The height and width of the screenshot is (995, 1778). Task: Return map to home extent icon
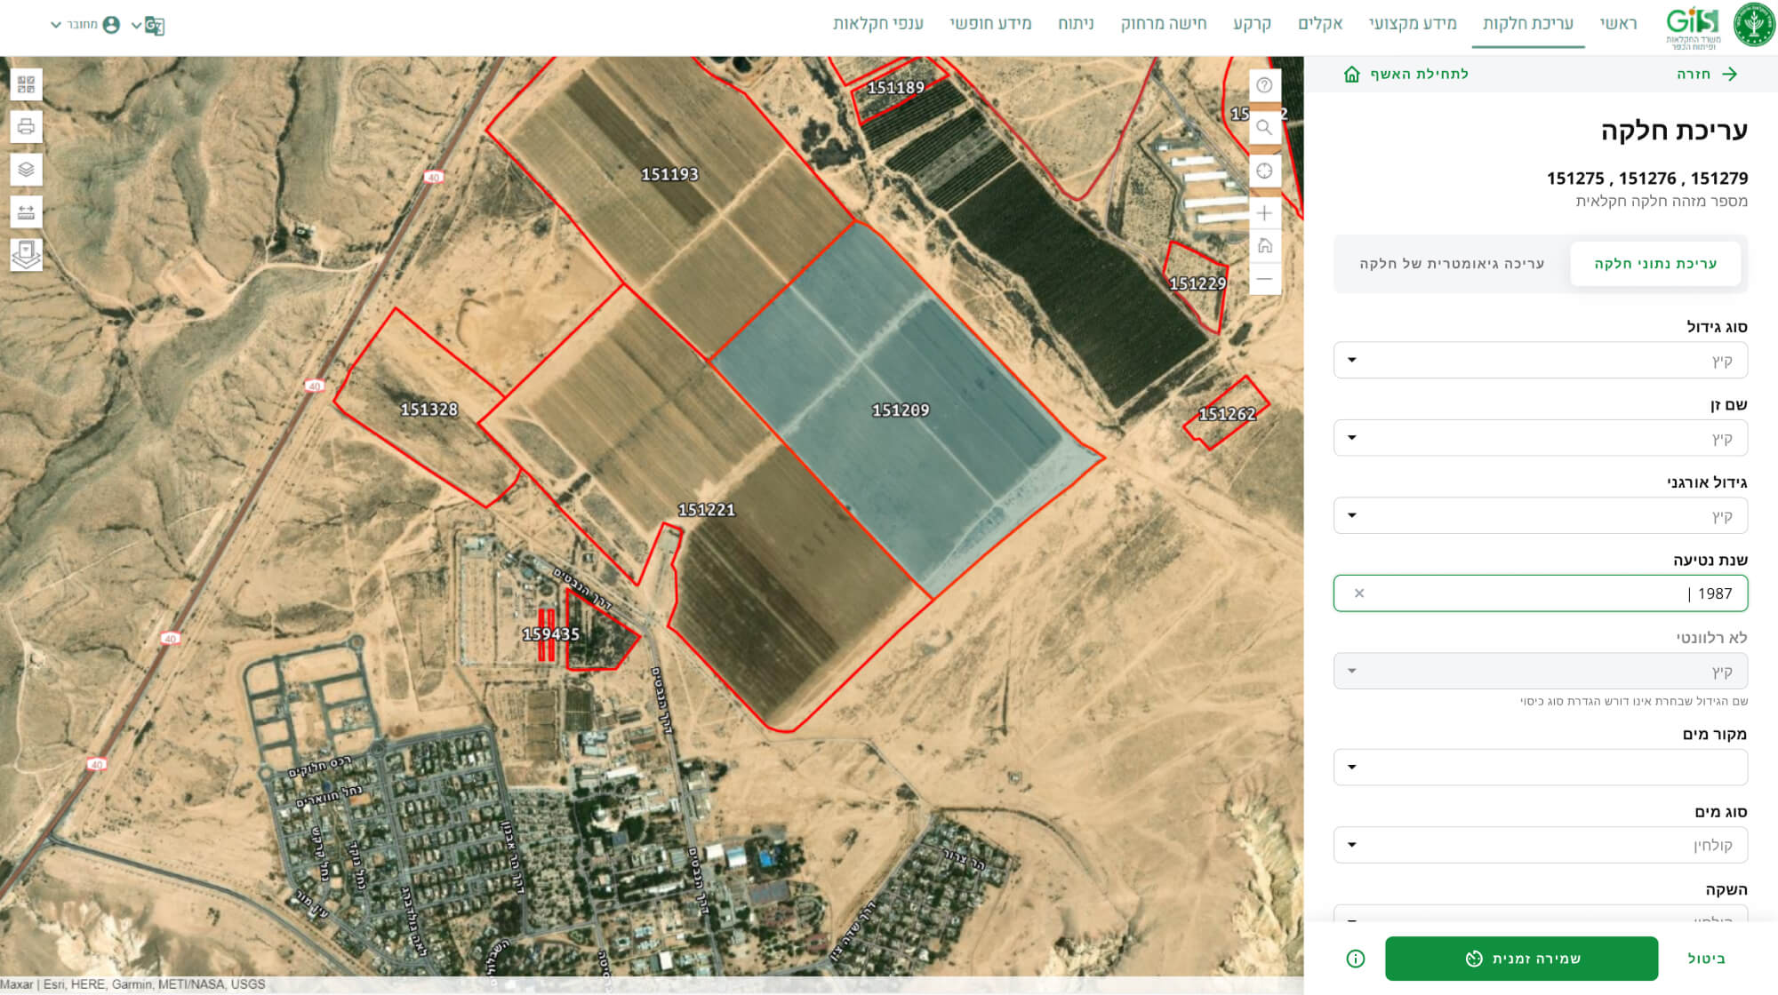pyautogui.click(x=1264, y=246)
